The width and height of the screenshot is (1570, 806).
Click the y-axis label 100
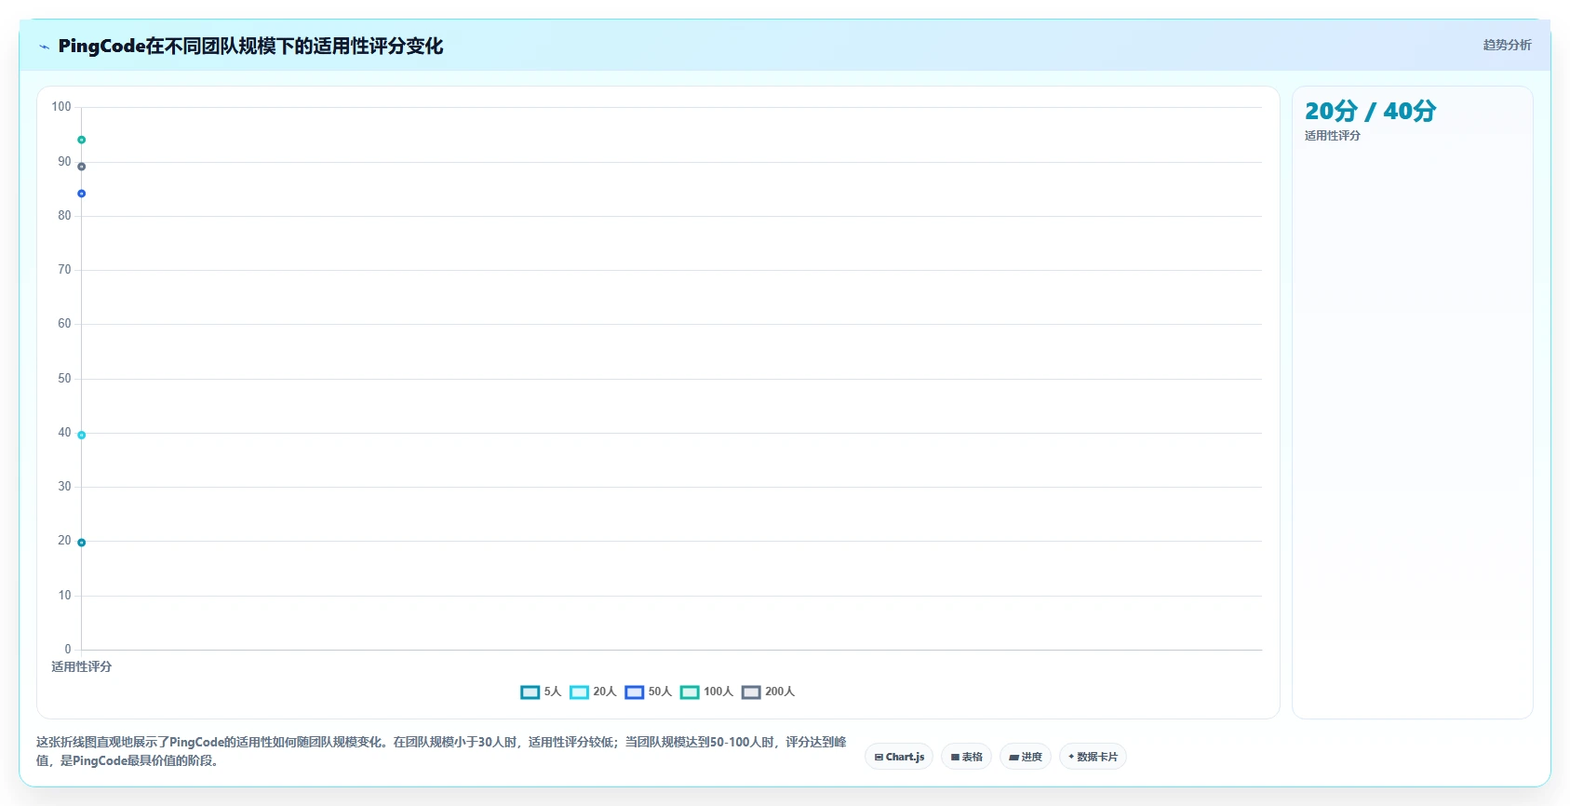(61, 107)
